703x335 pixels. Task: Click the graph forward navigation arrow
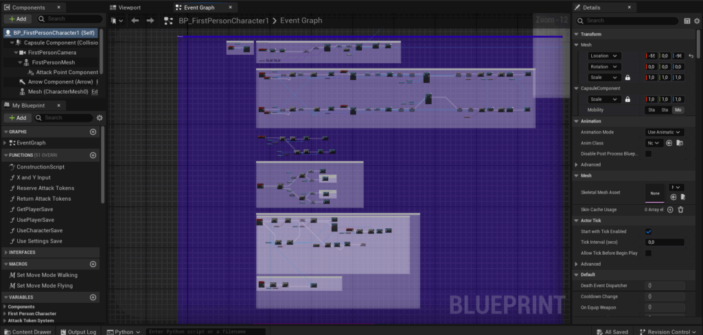pos(150,21)
